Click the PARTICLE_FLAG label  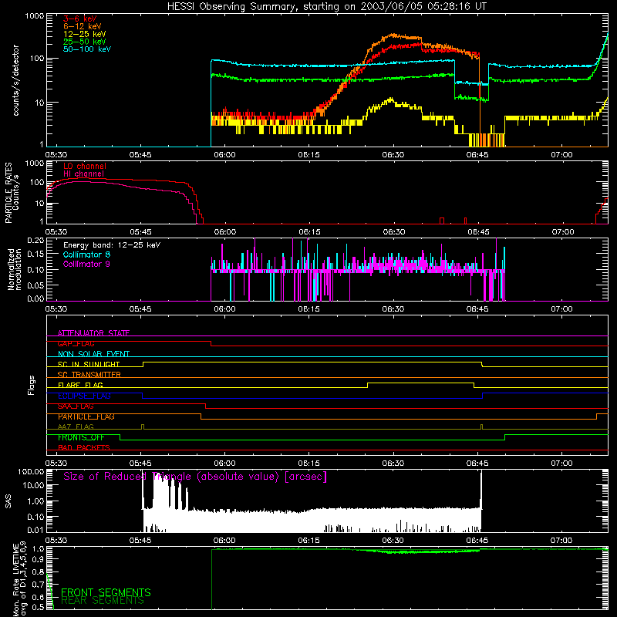tap(86, 416)
